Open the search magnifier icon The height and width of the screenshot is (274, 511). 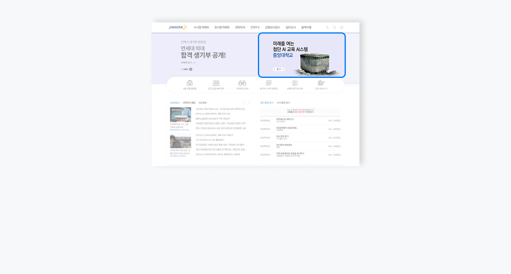334,28
